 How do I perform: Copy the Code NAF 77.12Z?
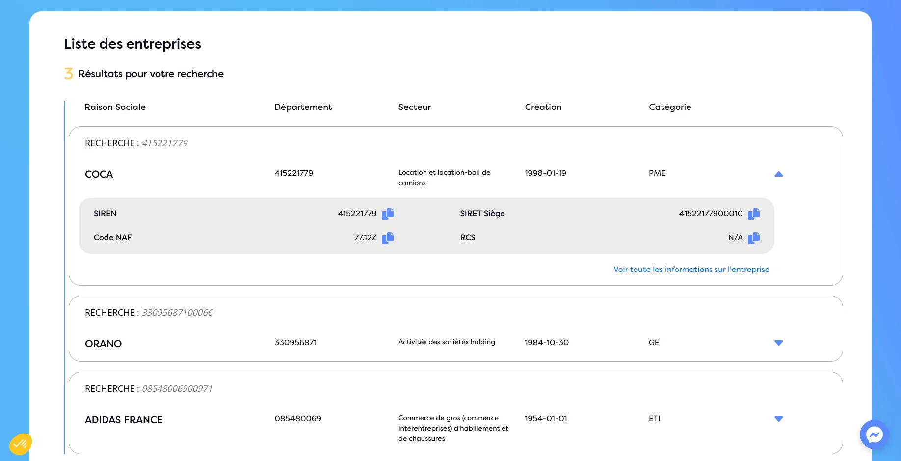point(388,238)
